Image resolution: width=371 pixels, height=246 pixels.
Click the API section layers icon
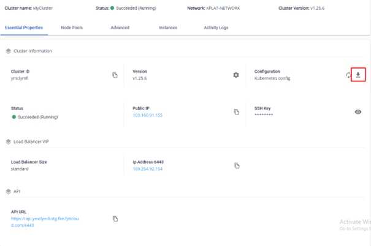[8, 192]
